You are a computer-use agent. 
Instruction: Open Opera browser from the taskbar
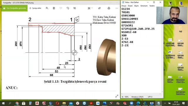(x=57, y=103)
